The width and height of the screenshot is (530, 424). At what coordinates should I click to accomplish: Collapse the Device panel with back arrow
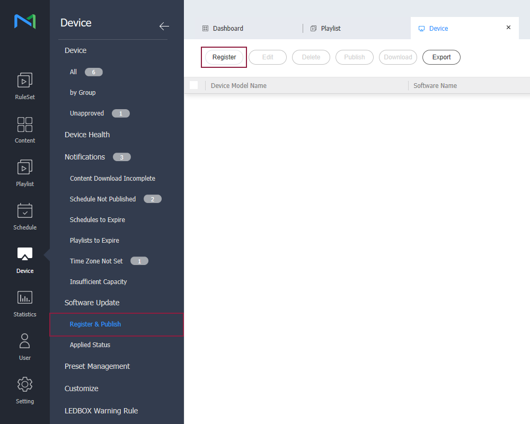(x=164, y=26)
